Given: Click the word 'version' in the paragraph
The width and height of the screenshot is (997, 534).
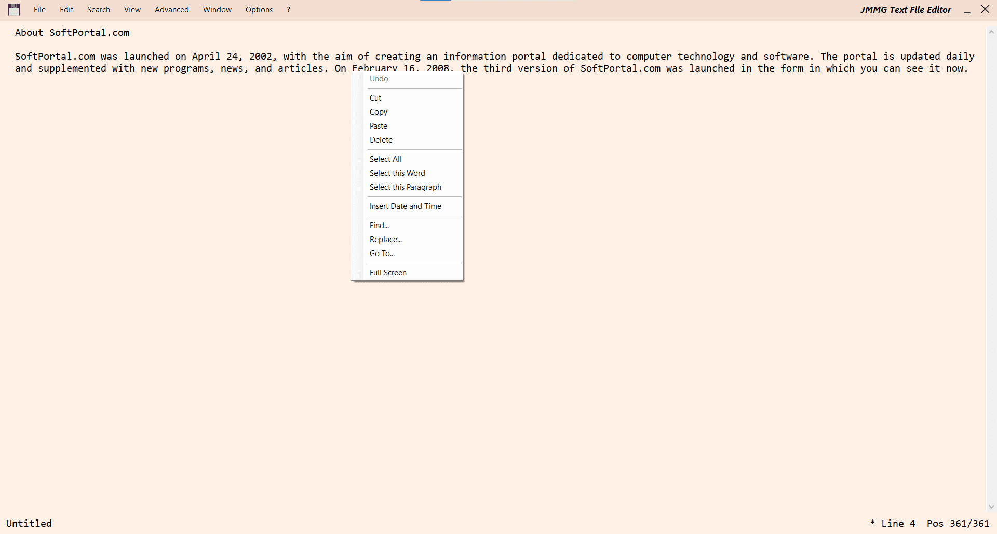Looking at the screenshot, I should pyautogui.click(x=537, y=68).
